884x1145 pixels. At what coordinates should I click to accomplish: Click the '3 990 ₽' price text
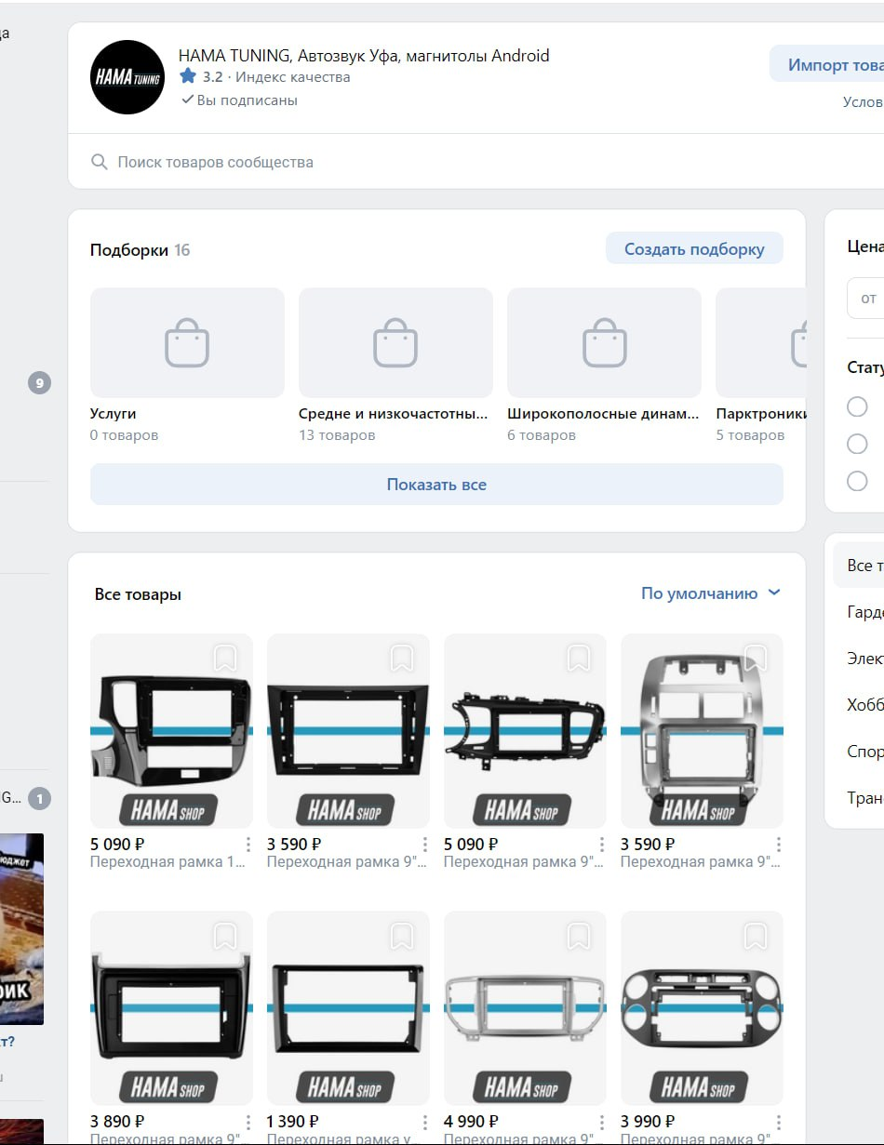[648, 1122]
